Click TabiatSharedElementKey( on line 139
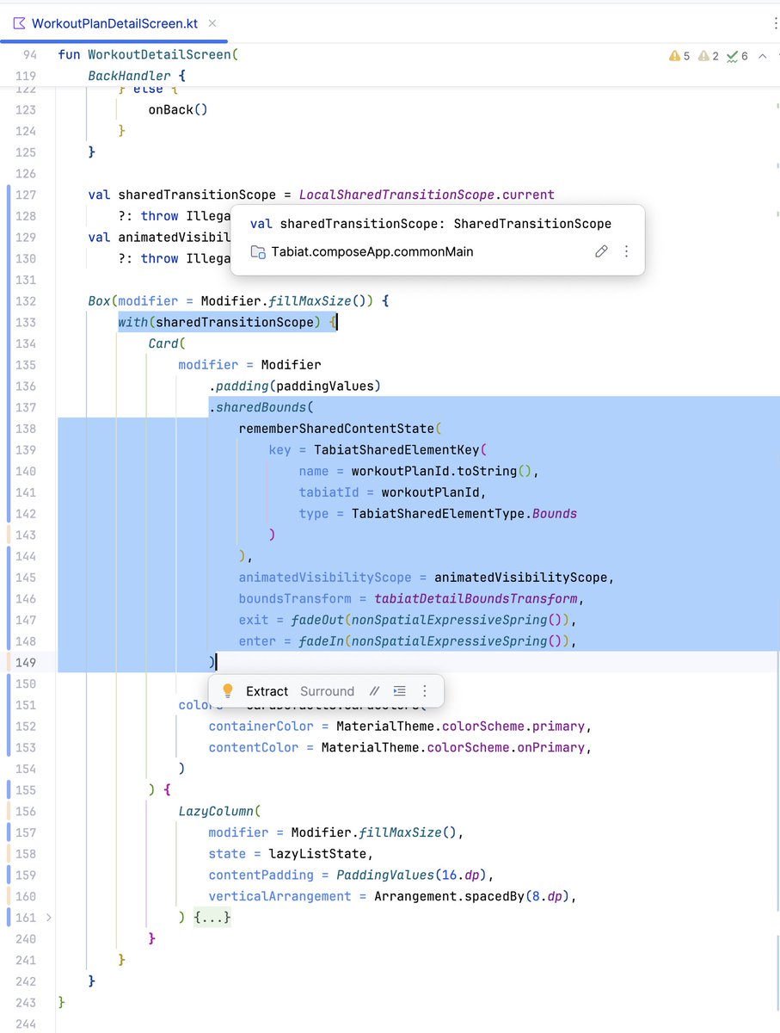 [401, 449]
